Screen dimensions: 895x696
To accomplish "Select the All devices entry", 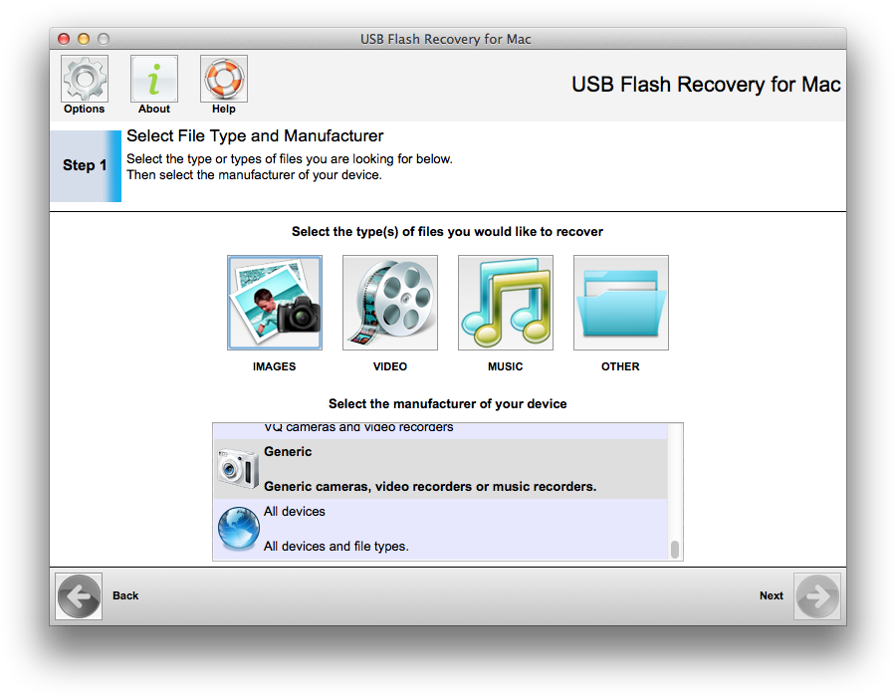I will [441, 530].
